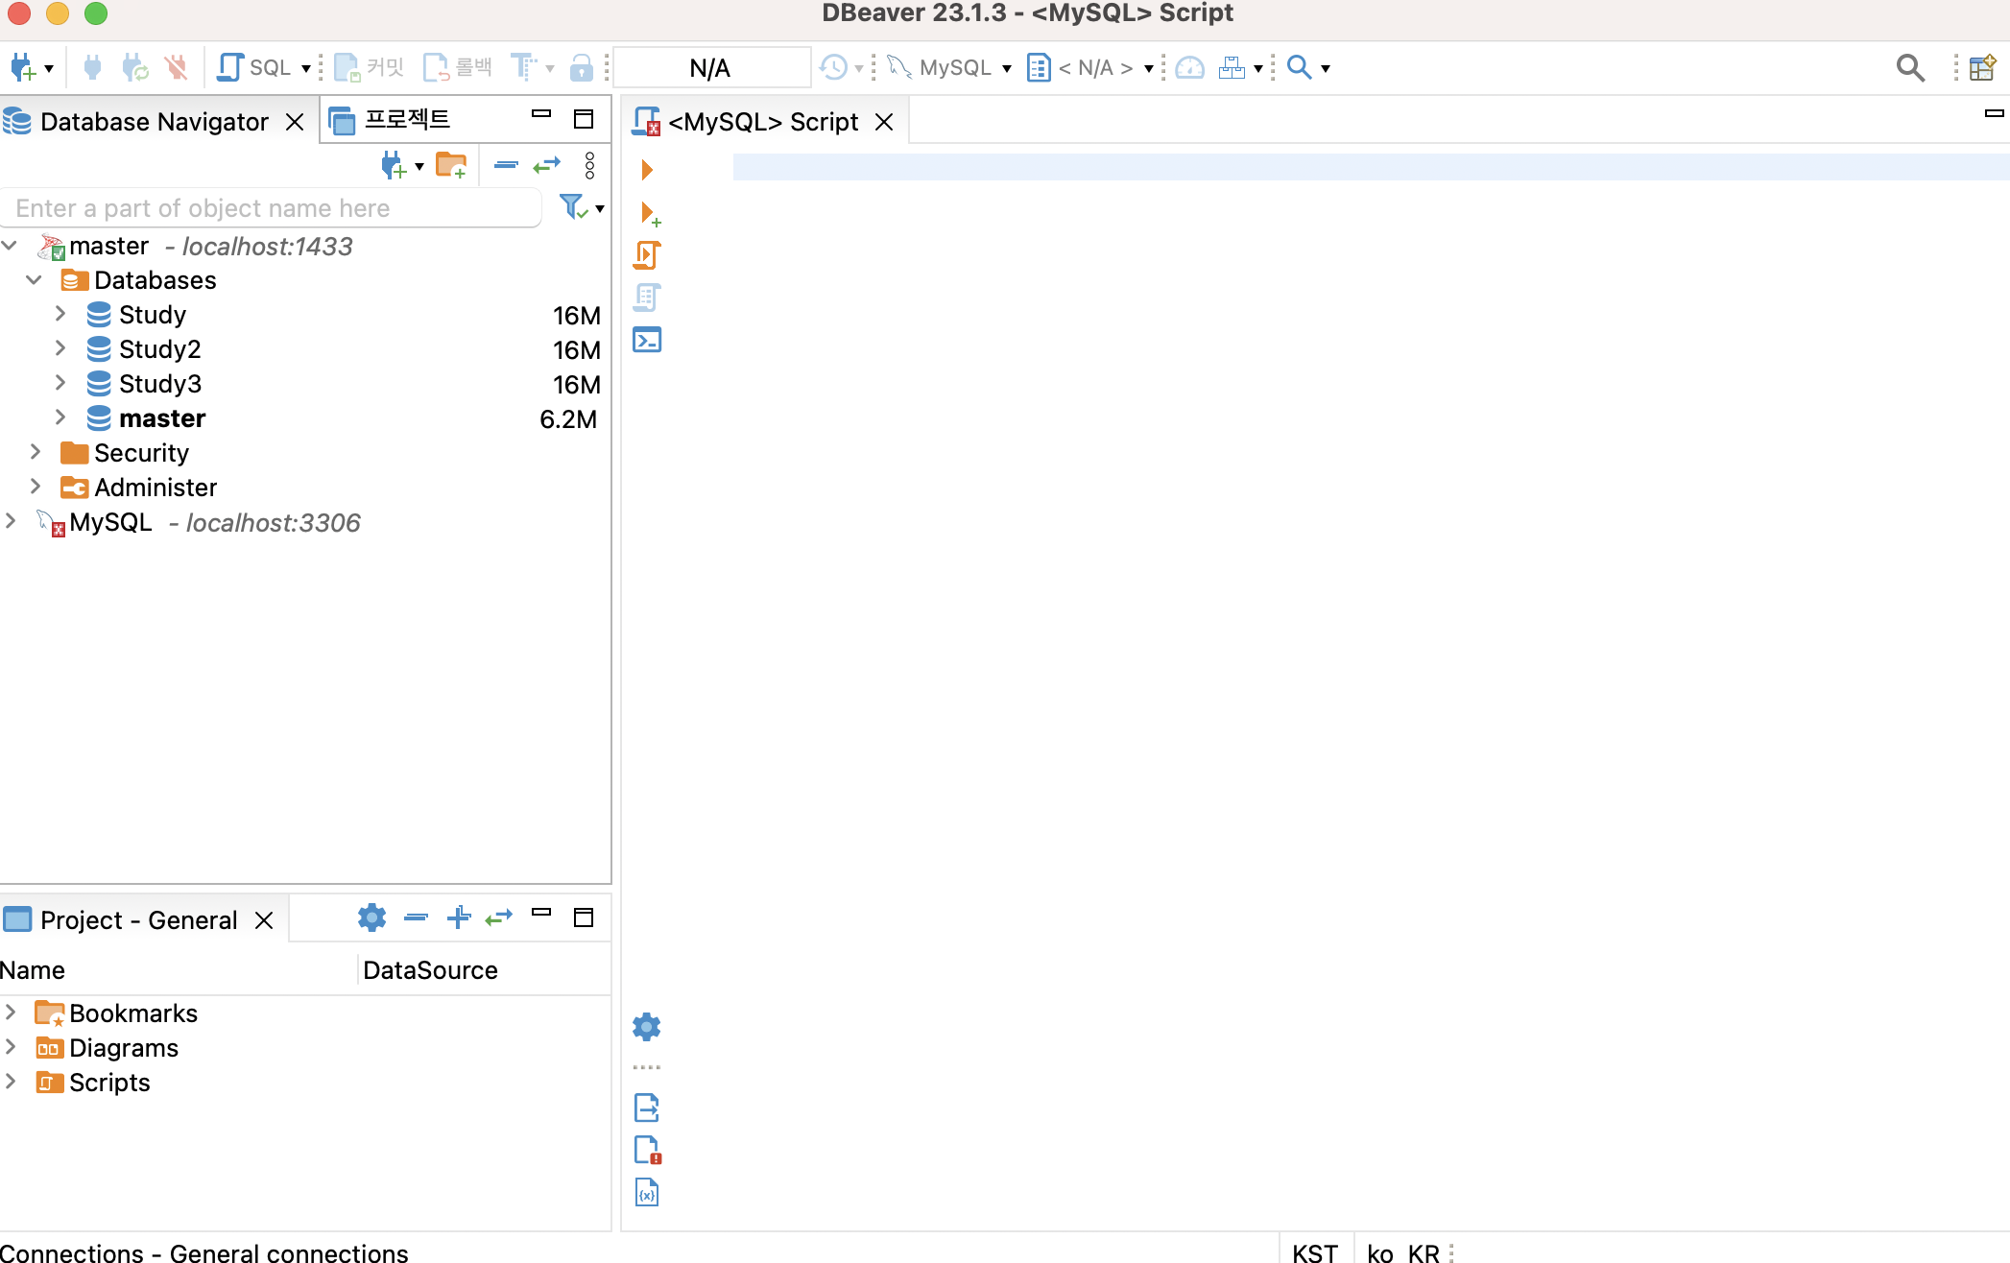This screenshot has height=1263, width=2010.
Task: Toggle the navigator filter funnel icon
Action: pos(573,207)
